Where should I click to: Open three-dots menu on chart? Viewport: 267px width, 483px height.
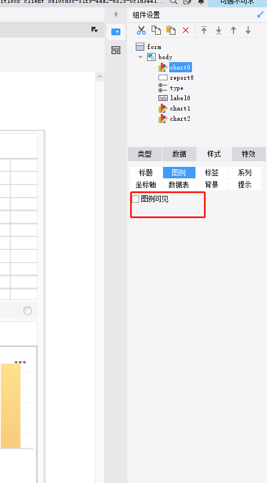[20, 362]
